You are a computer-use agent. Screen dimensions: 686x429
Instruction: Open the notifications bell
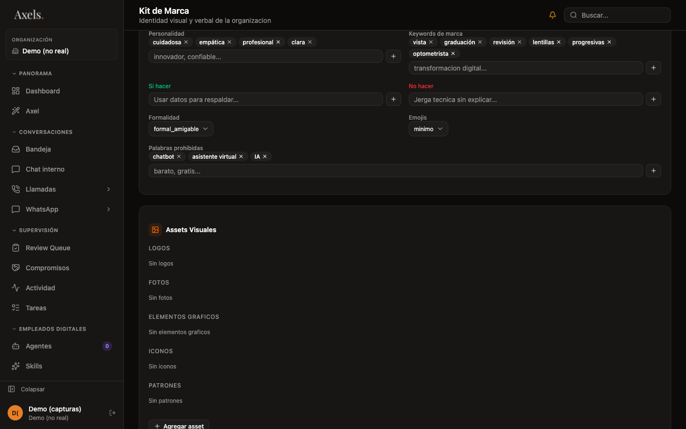coord(553,15)
